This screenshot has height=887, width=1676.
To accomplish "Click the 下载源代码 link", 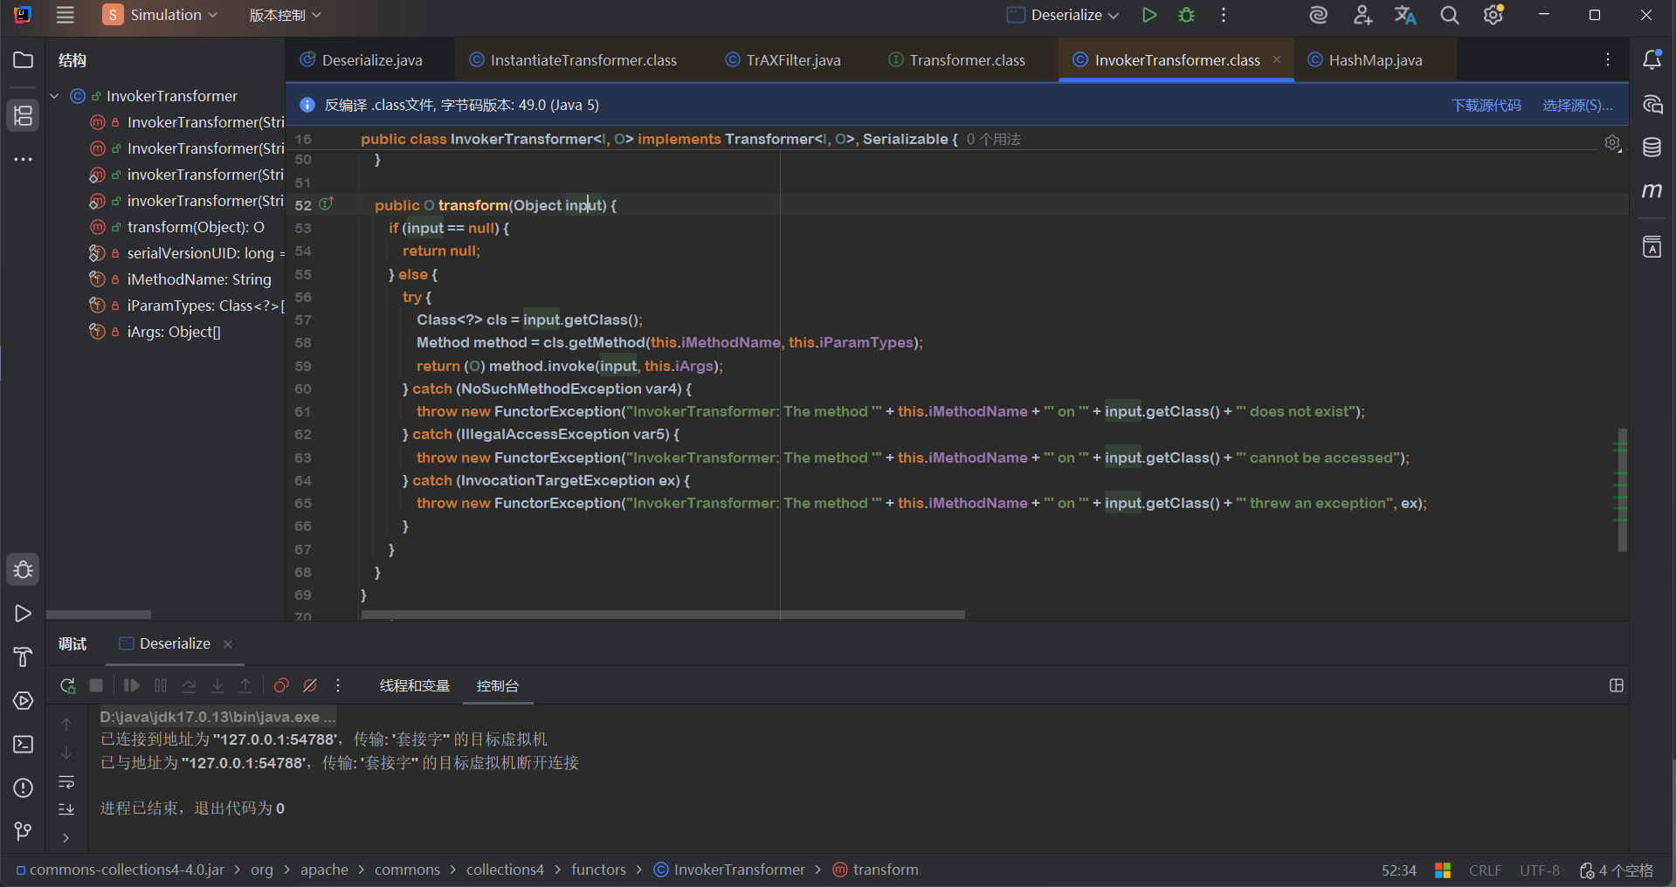I will coord(1486,105).
